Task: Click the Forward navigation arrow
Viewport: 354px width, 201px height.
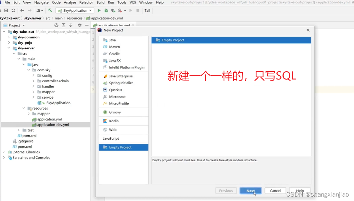Action: point(29,10)
